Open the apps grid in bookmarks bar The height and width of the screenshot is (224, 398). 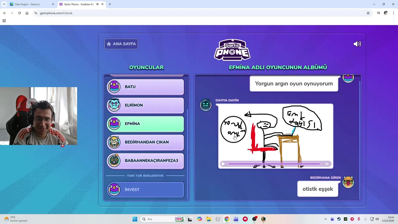click(x=4, y=21)
